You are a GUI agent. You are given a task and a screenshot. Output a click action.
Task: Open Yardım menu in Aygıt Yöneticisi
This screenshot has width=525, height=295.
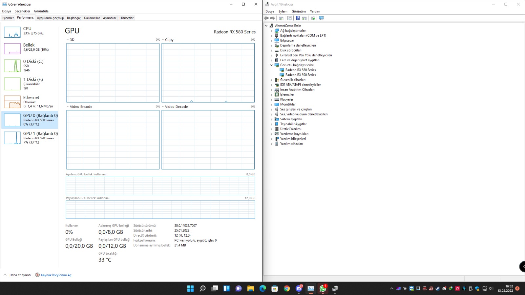coord(315,11)
